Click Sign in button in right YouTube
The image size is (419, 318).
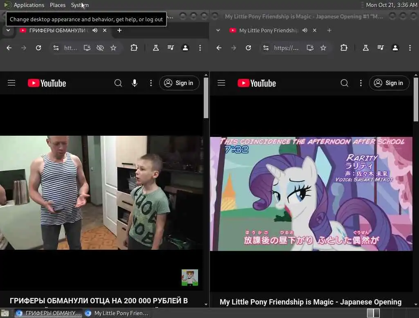[x=389, y=83]
